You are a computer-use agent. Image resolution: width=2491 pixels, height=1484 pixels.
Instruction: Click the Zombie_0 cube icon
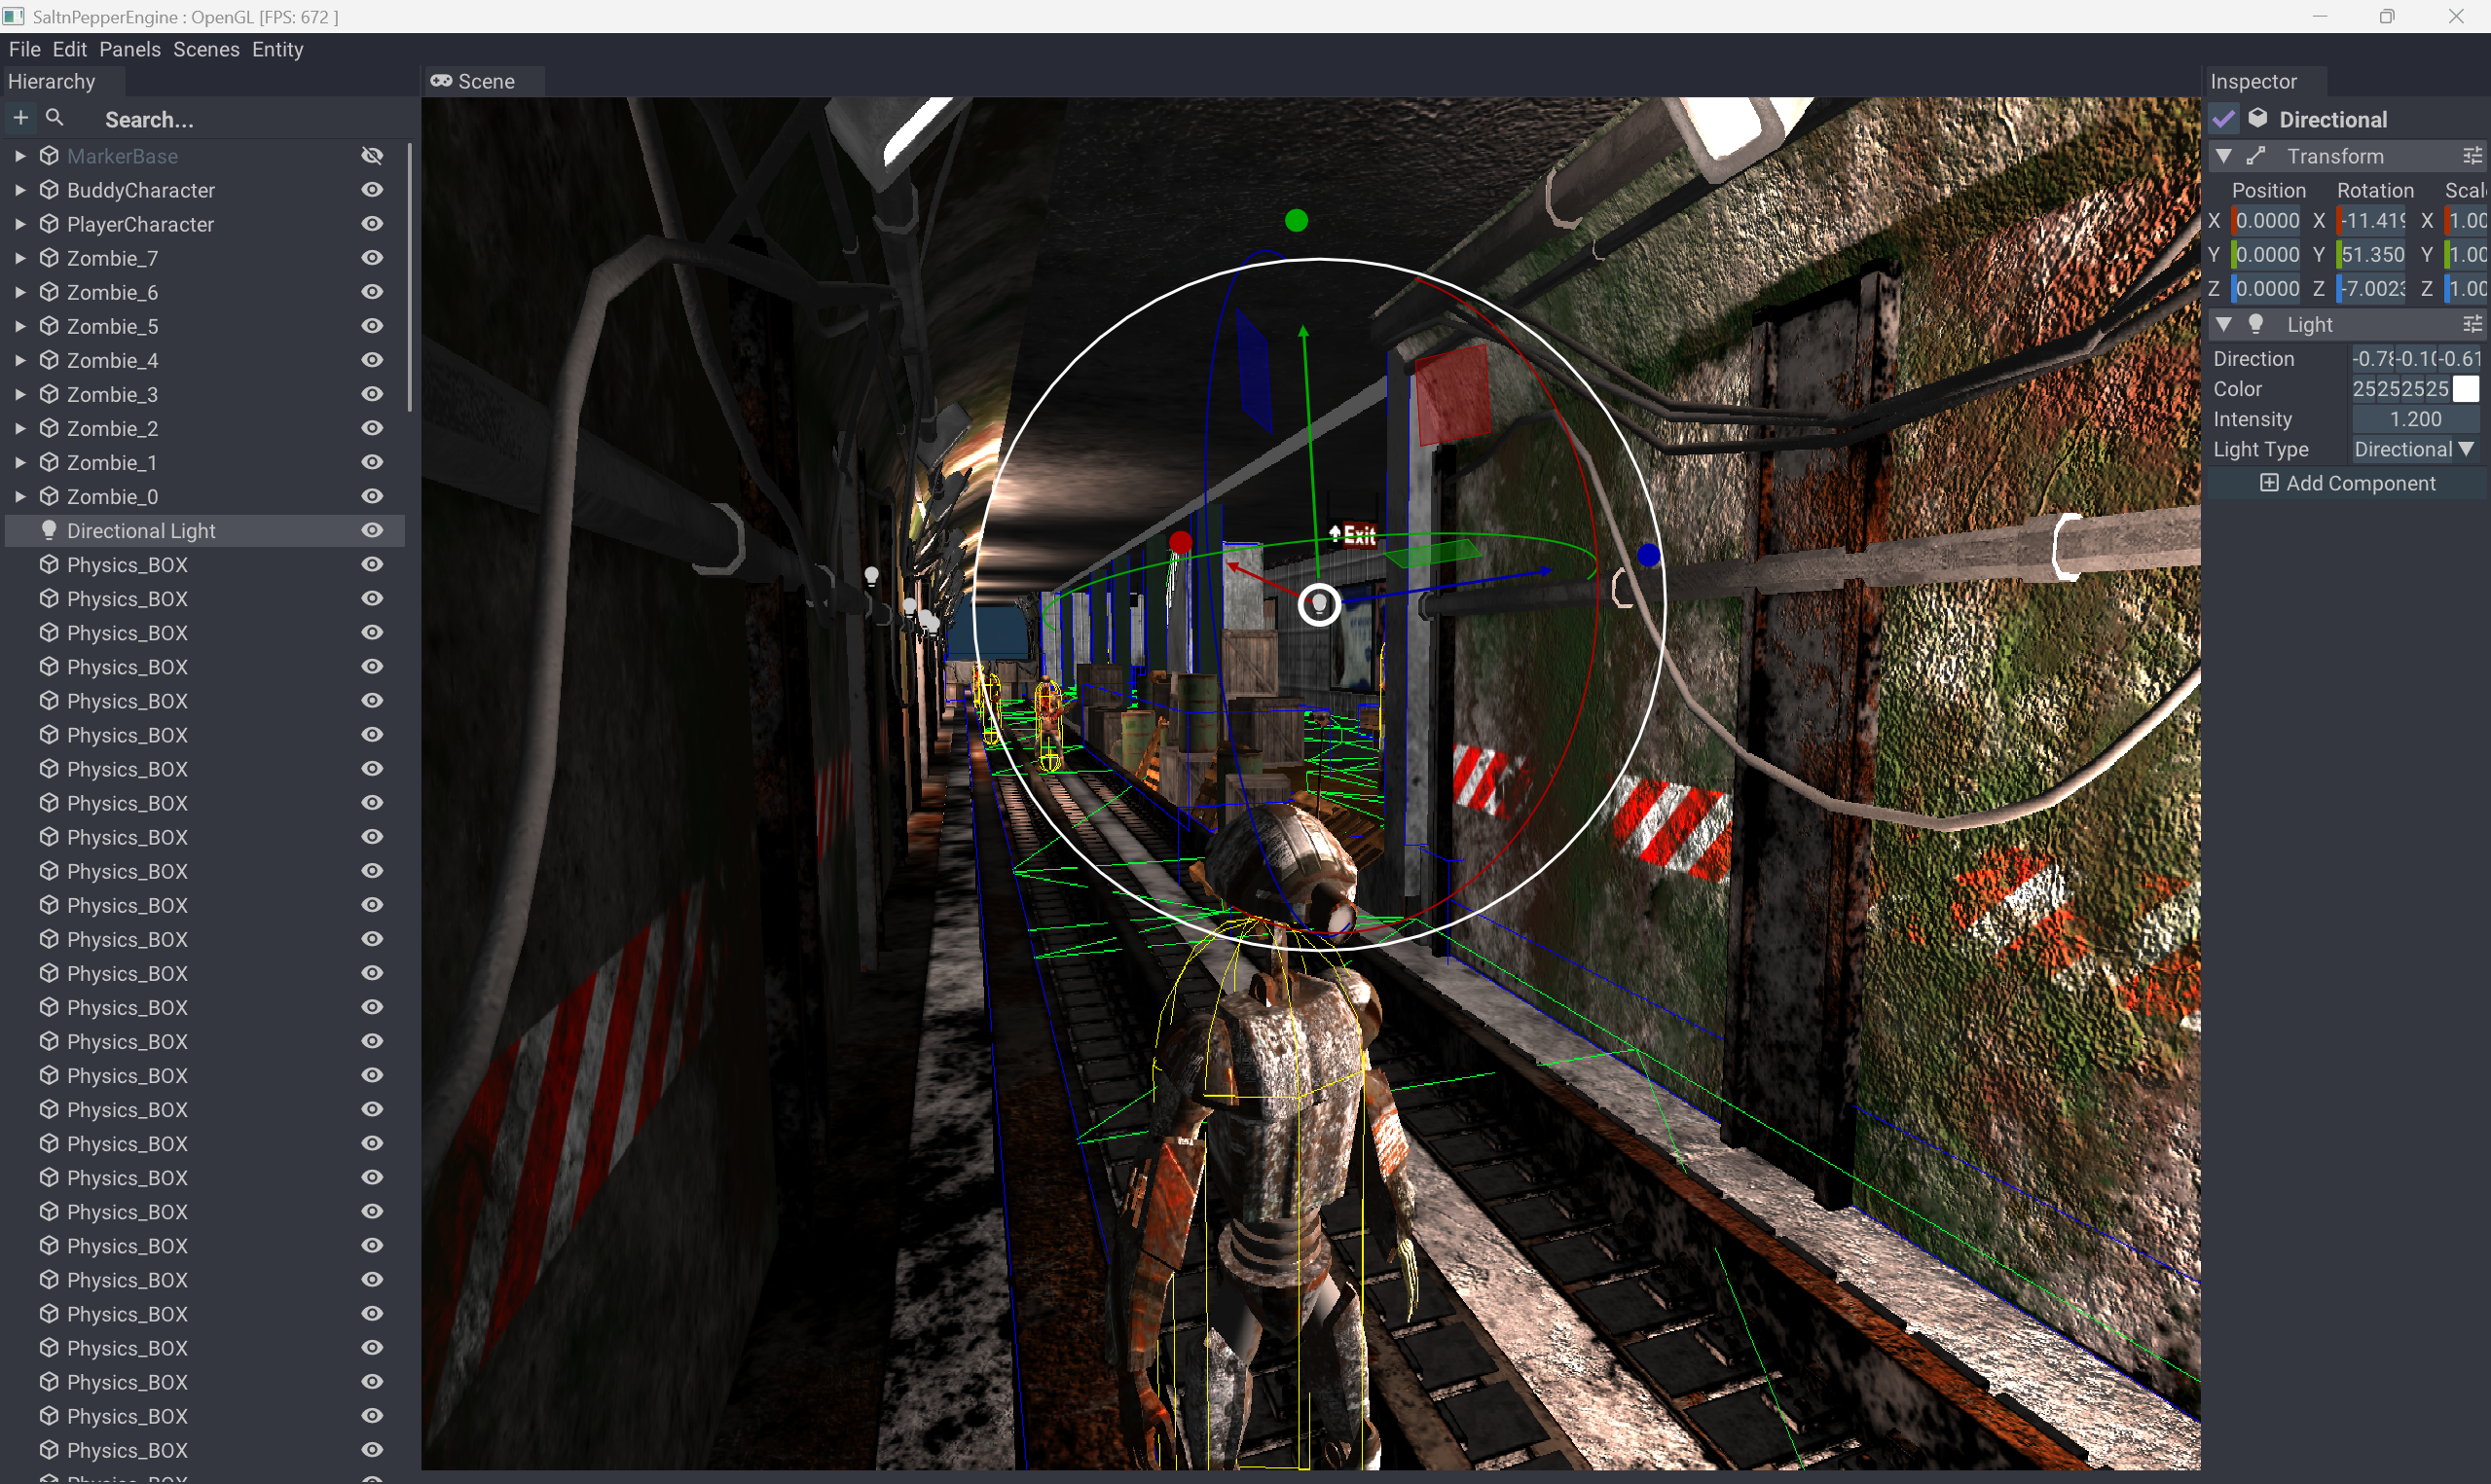[49, 496]
